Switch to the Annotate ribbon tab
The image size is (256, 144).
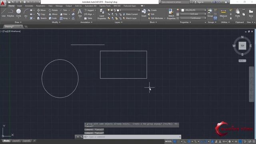29,6
